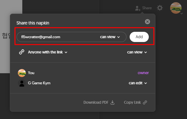
Task: Change the link permission can view dropdown
Action: coord(137,52)
